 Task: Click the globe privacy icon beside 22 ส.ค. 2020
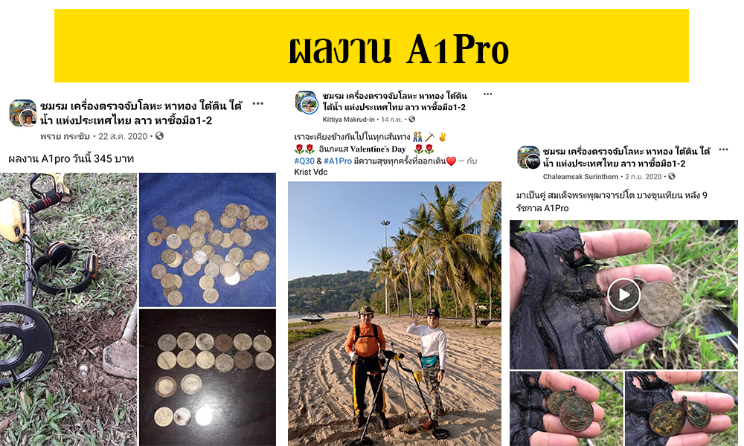point(159,136)
